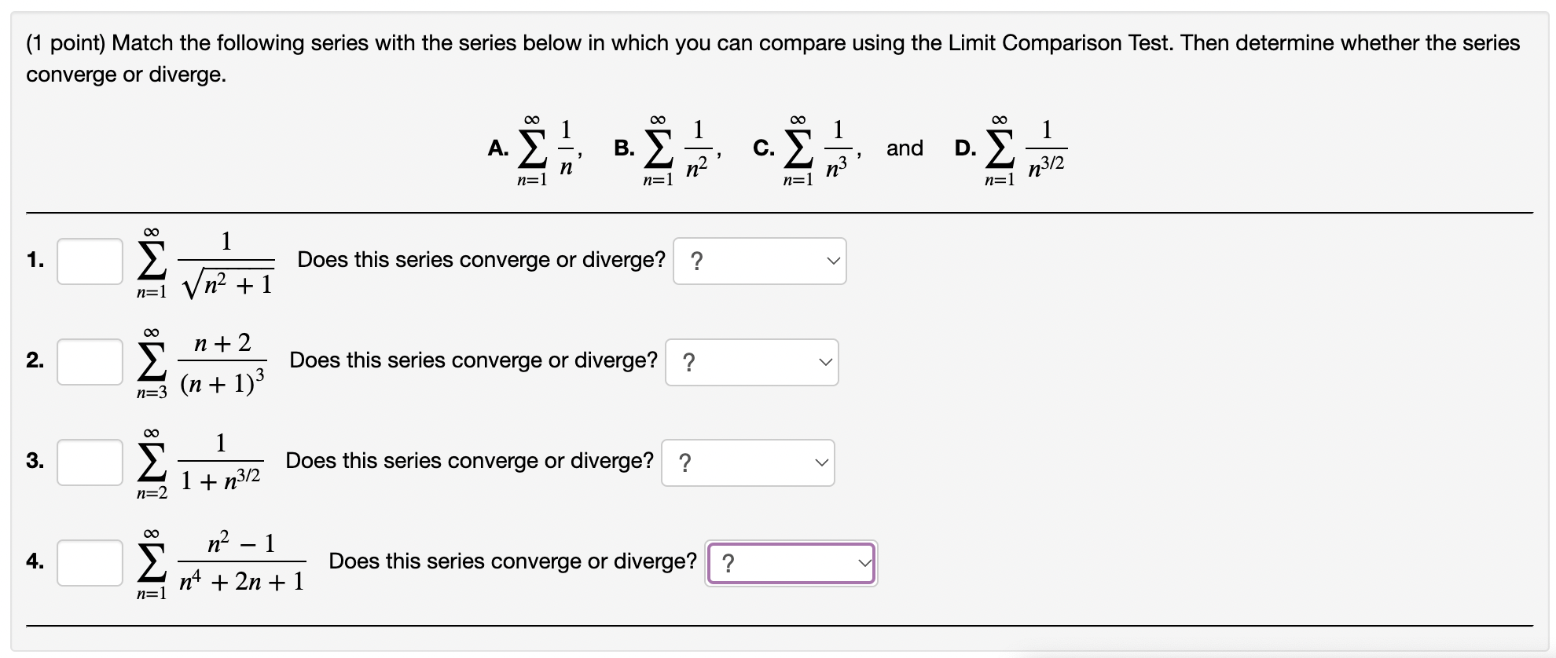Viewport: 1556px width, 658px height.
Task: Open the converge or diverge dropdown for series 1
Action: [x=758, y=260]
